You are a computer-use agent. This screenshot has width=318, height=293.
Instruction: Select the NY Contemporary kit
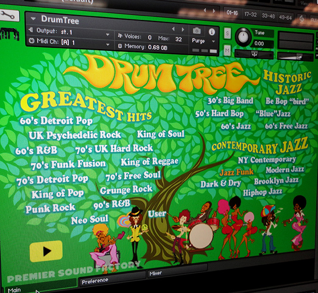click(x=267, y=160)
